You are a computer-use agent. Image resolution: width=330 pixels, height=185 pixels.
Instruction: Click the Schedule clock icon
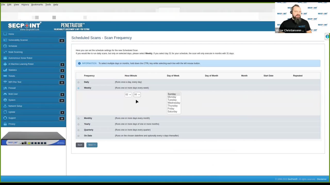pos(5,46)
